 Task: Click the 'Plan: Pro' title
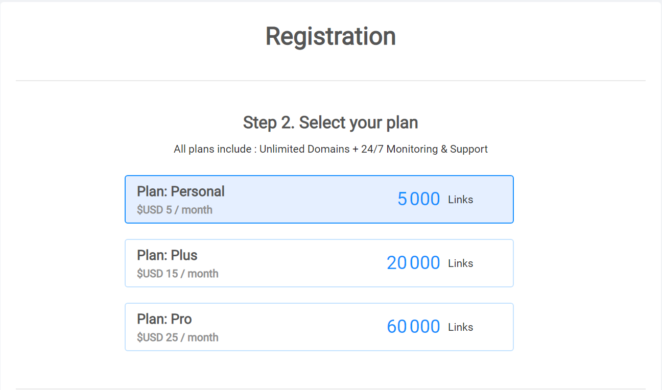click(x=164, y=319)
